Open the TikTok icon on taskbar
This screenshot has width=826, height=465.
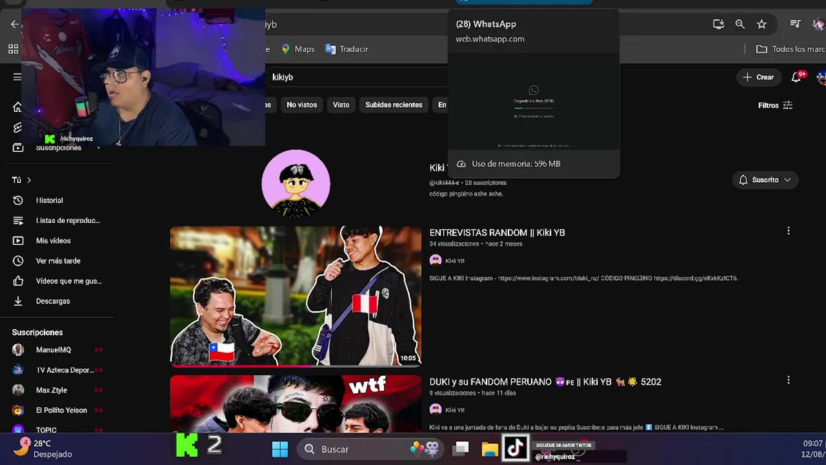pyautogui.click(x=515, y=448)
